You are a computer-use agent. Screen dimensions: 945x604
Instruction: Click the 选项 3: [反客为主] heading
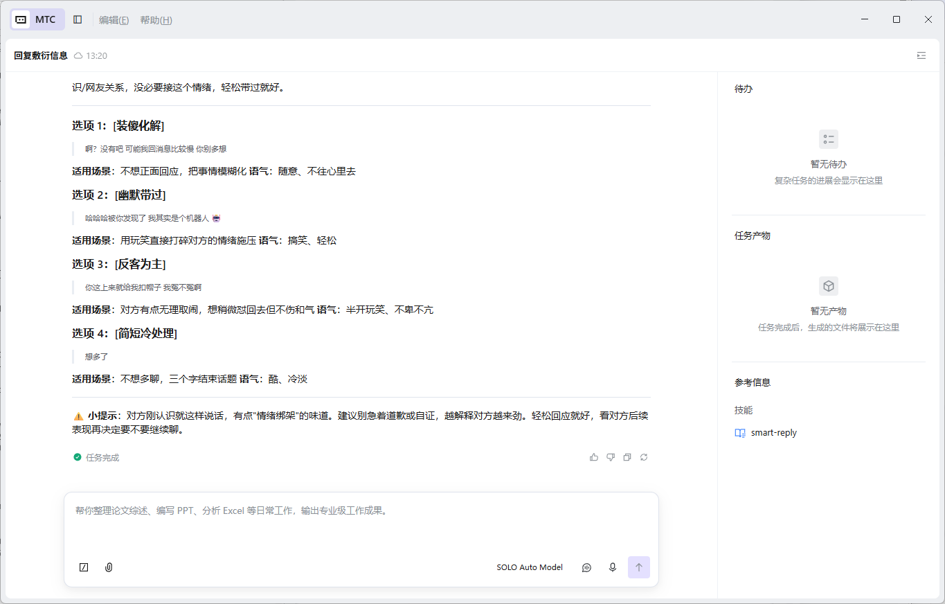tap(119, 264)
